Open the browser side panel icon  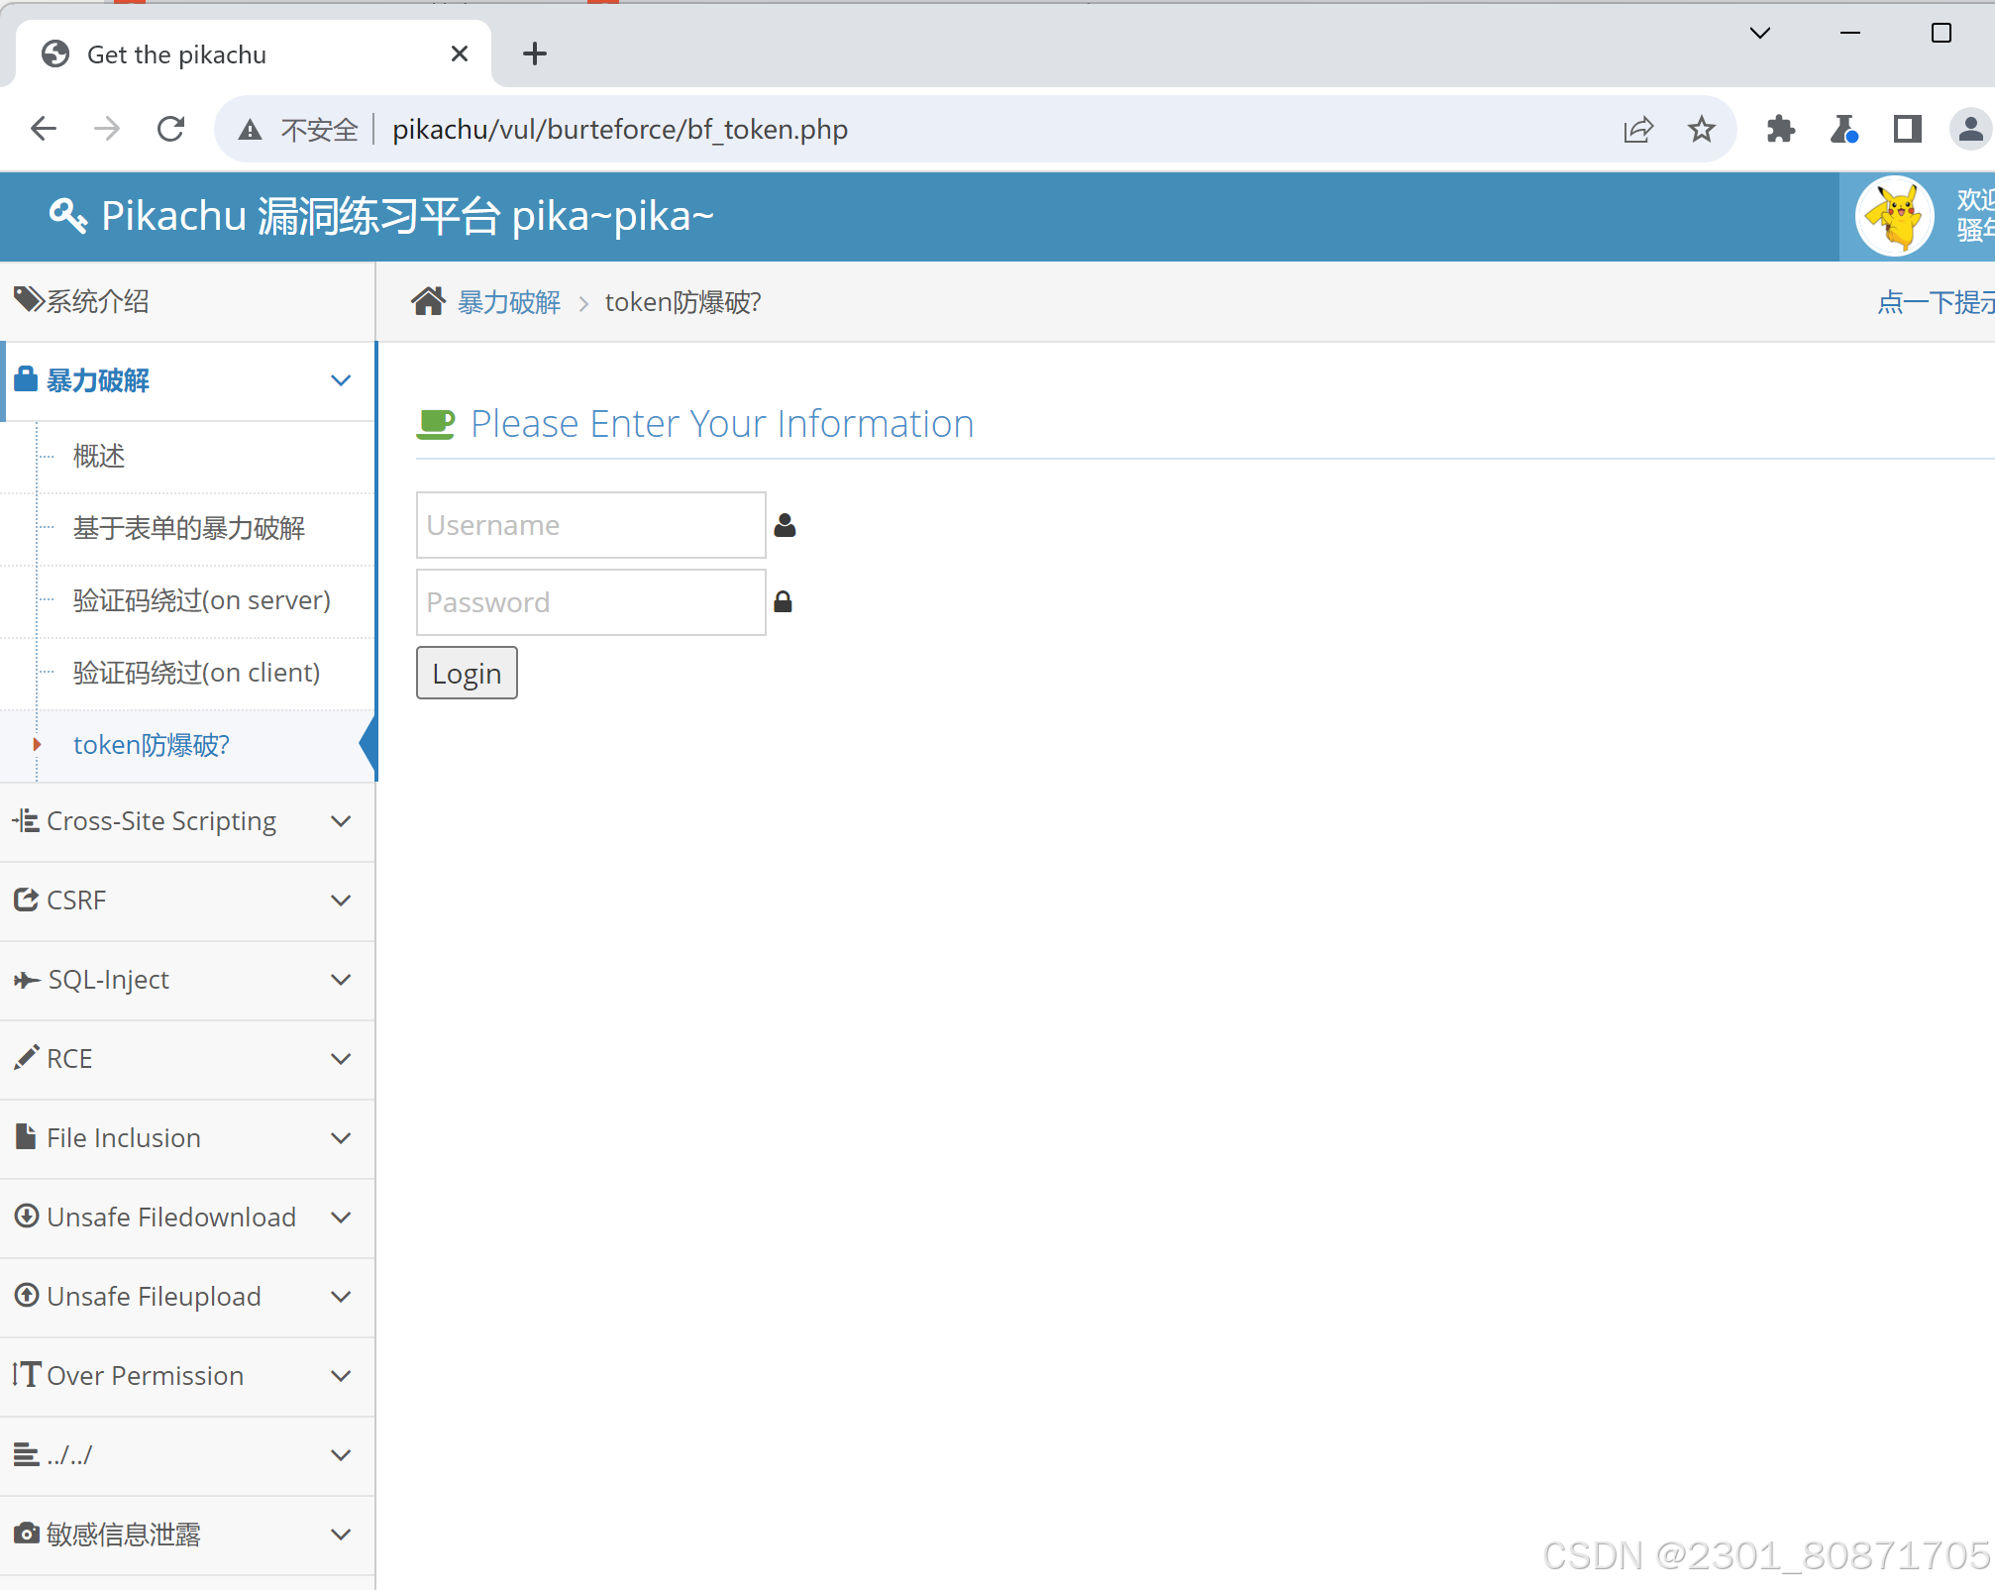(x=1907, y=129)
